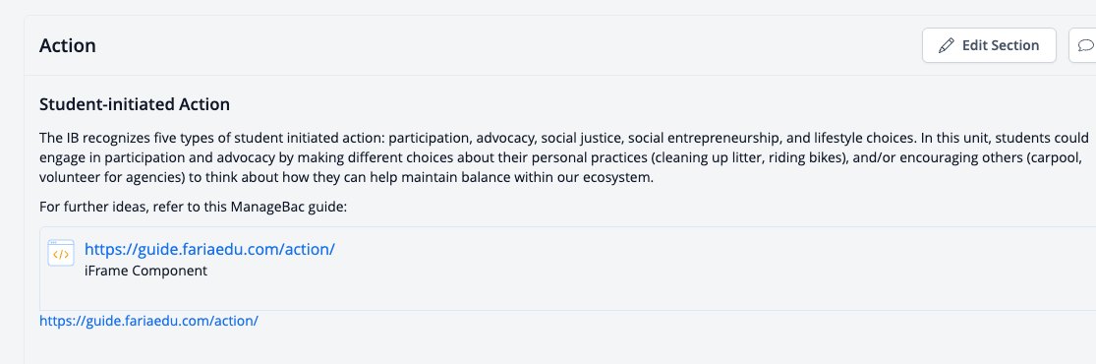
Task: Click the iFrame Component label
Action: [146, 271]
